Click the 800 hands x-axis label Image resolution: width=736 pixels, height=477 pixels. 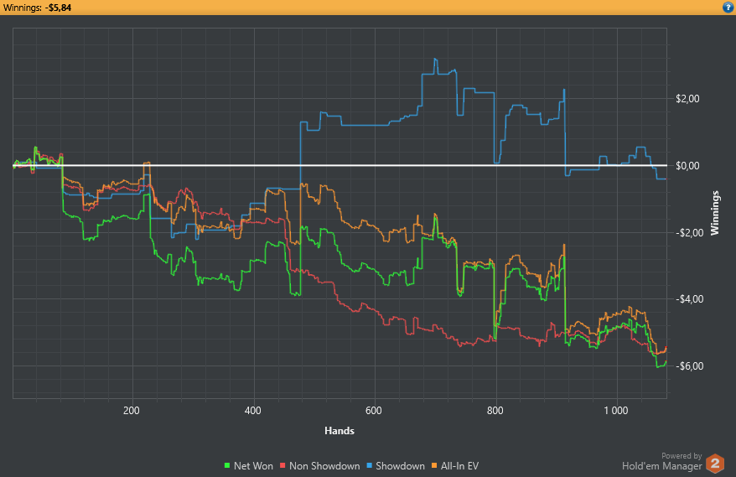pos(495,411)
